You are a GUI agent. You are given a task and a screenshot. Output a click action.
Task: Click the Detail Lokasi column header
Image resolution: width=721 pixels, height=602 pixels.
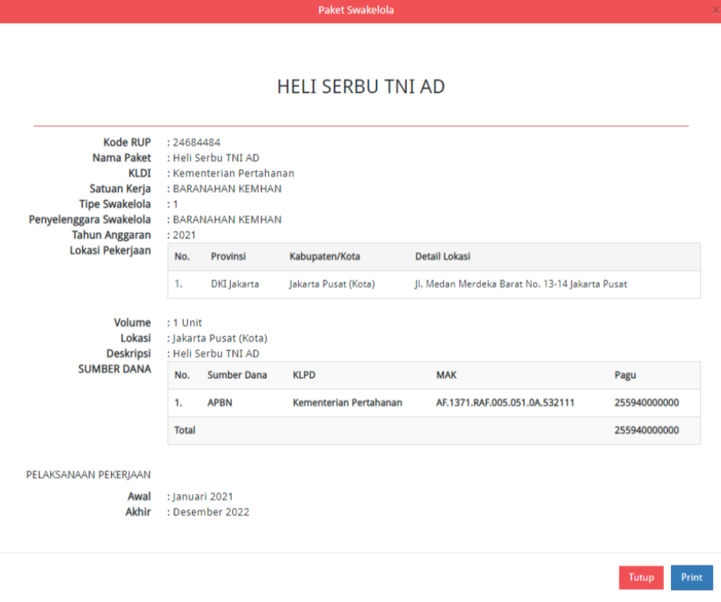tap(443, 257)
